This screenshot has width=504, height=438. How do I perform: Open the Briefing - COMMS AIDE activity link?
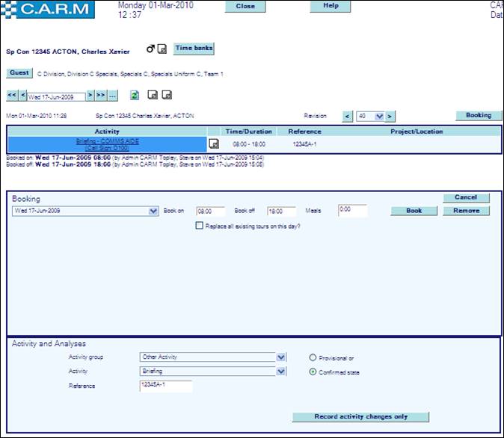(107, 141)
